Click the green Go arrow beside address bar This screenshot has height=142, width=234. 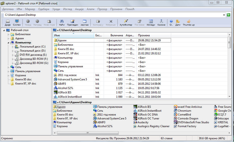click(x=228, y=15)
